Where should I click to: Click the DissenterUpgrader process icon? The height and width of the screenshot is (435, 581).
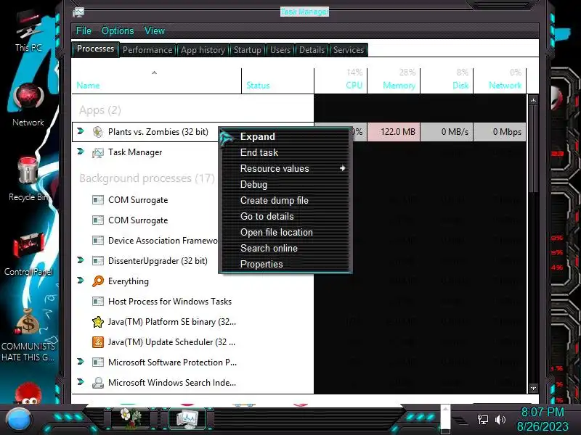point(98,261)
